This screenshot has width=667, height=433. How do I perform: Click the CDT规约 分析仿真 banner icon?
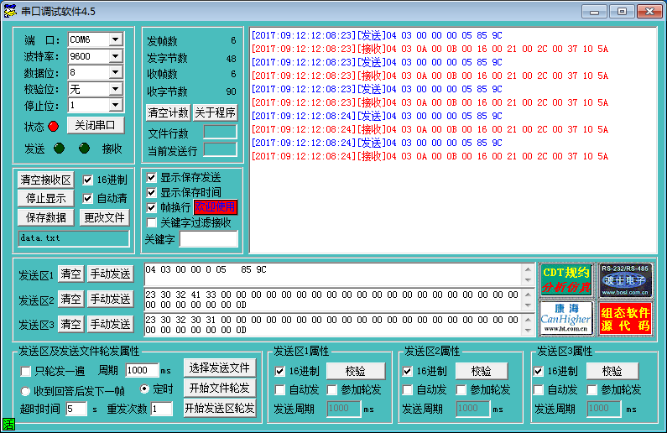(565, 280)
